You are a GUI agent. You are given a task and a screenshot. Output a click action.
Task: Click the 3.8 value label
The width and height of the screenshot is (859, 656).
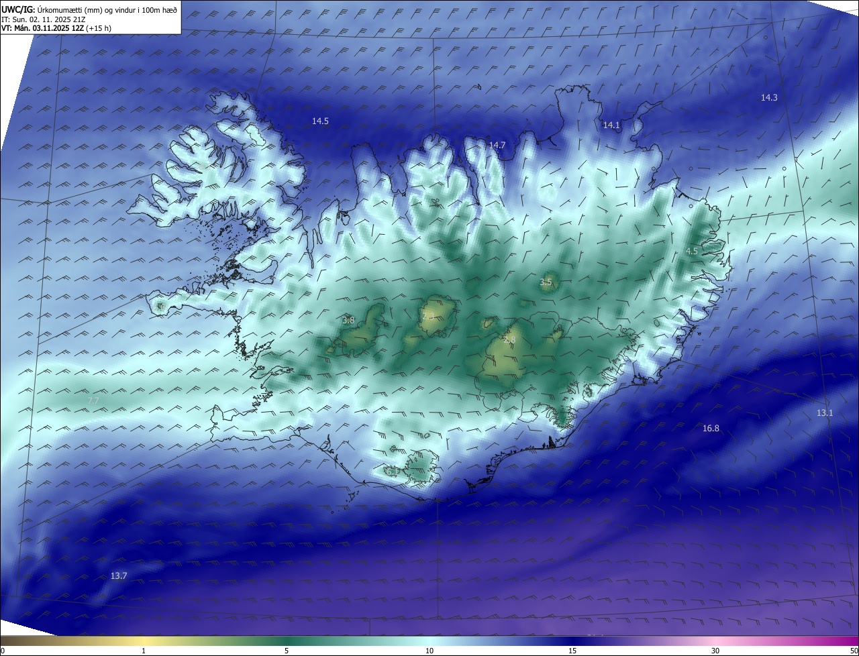[x=348, y=321]
